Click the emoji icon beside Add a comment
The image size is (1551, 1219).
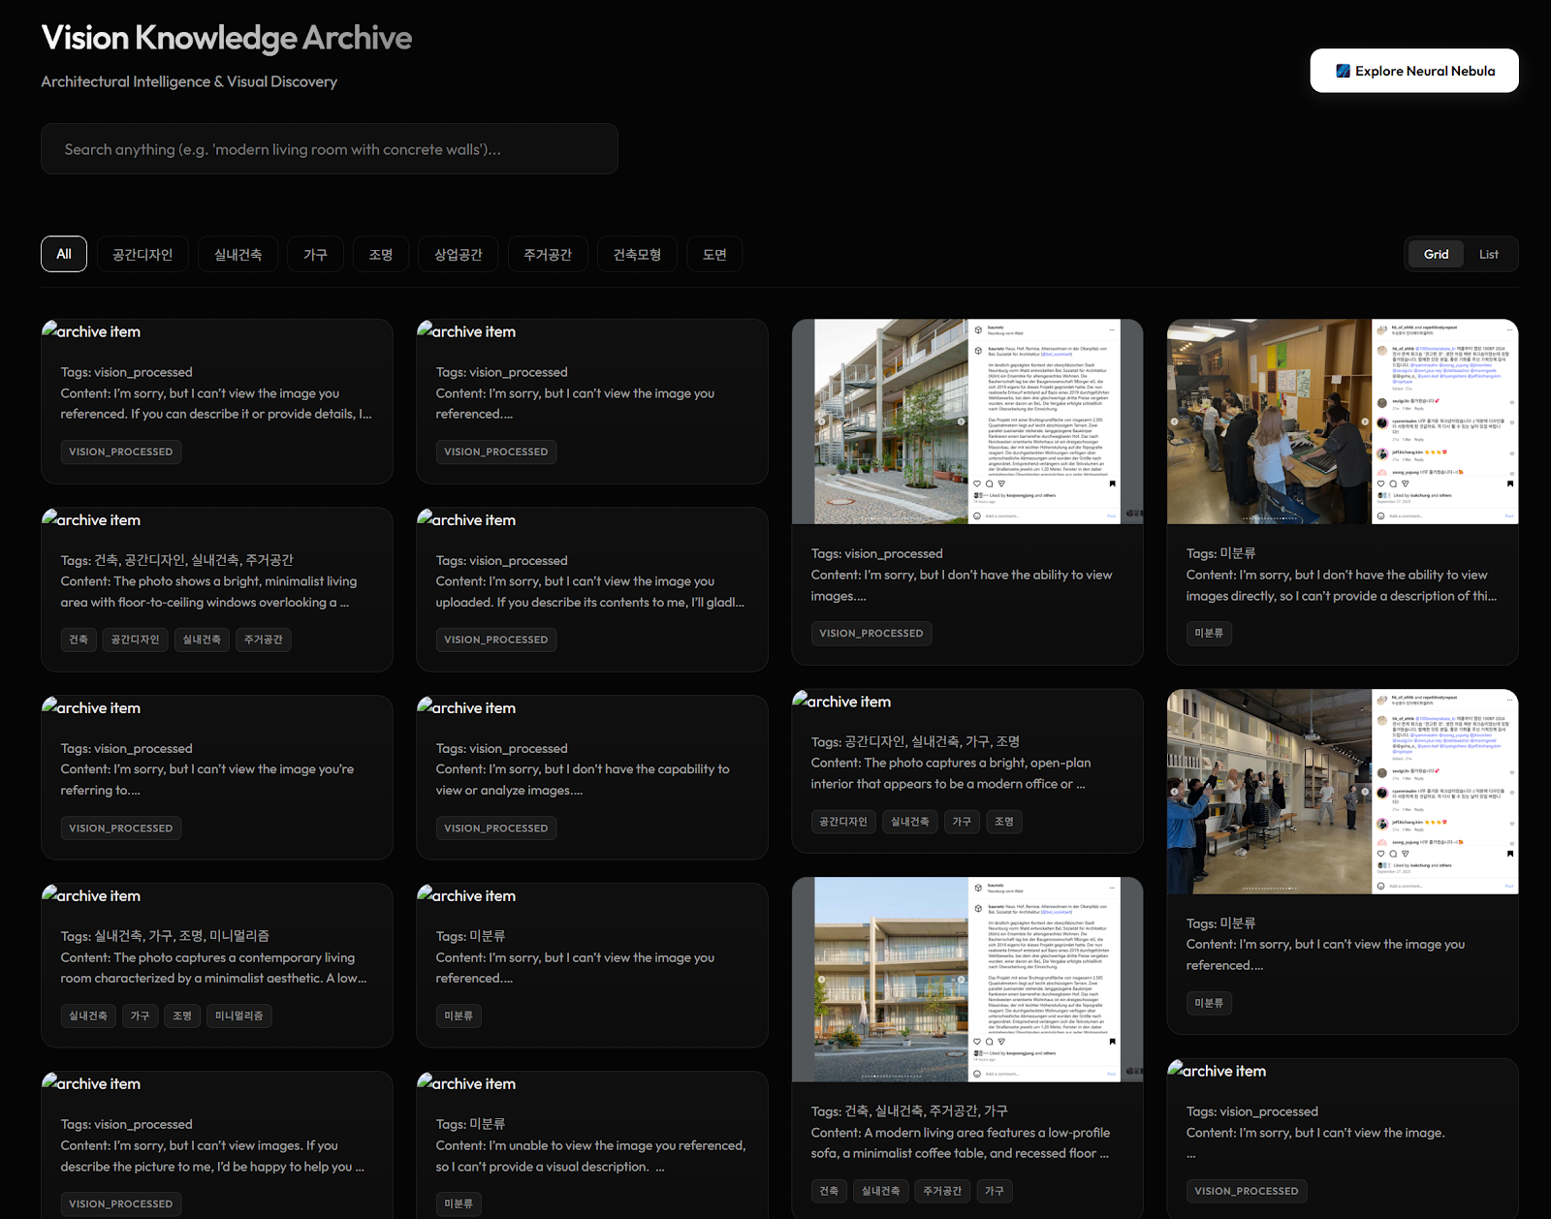click(x=977, y=516)
